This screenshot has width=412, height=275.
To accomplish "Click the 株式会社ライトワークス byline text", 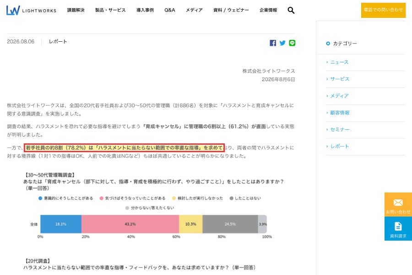I will point(269,71).
